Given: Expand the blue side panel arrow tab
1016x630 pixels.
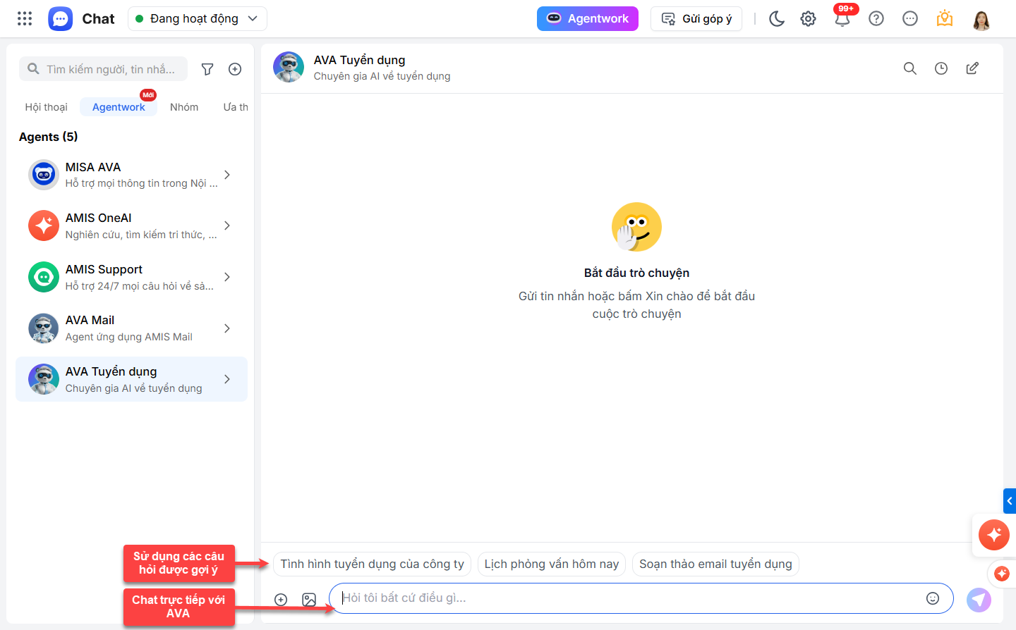Looking at the screenshot, I should 1010,501.
